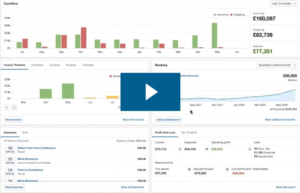Click the tall green May cashflow bar

point(215,36)
